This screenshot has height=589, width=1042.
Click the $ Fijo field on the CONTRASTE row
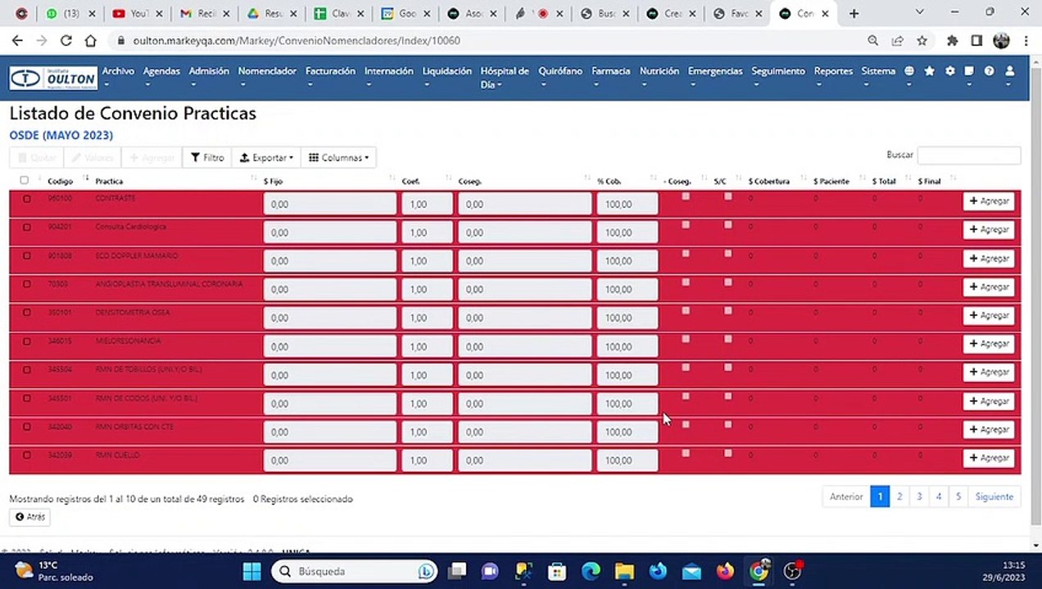(330, 205)
